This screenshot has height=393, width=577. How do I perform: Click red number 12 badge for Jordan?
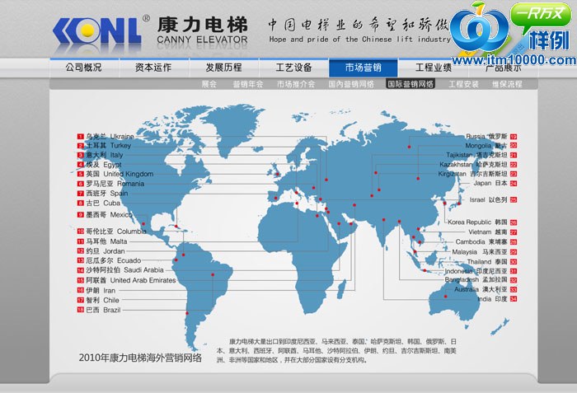coord(81,251)
